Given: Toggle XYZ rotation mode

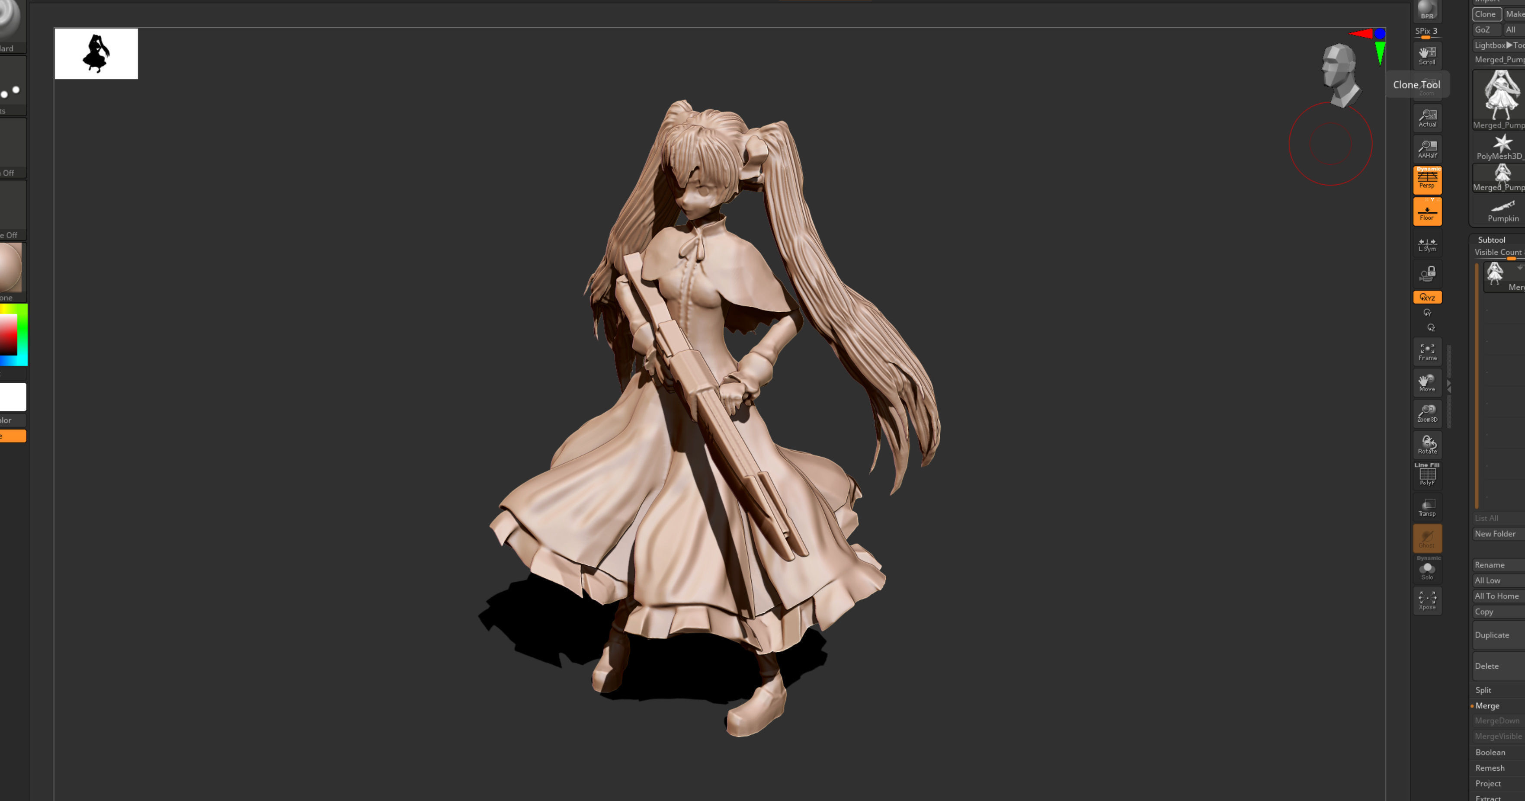Looking at the screenshot, I should click(x=1427, y=297).
